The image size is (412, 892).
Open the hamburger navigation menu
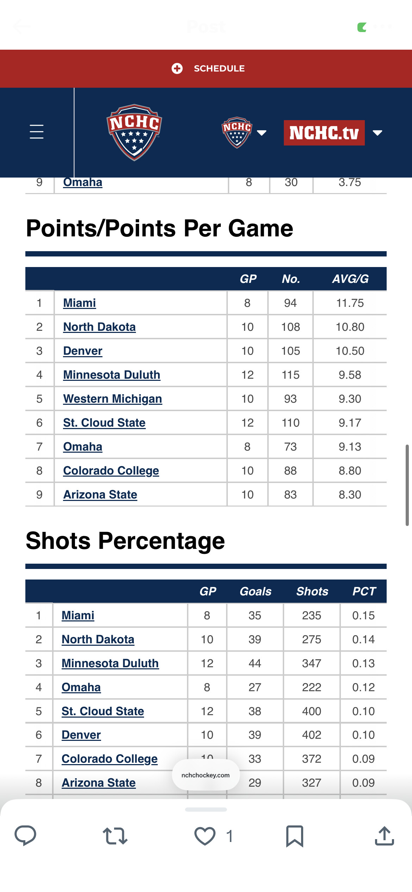pyautogui.click(x=37, y=132)
